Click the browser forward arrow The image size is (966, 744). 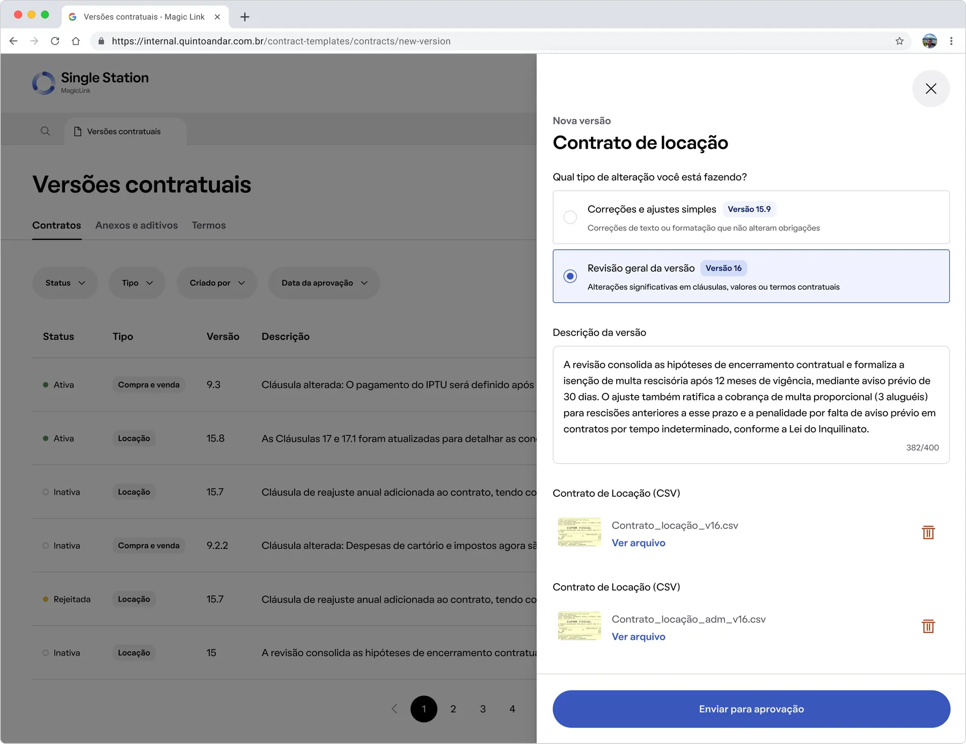click(34, 41)
